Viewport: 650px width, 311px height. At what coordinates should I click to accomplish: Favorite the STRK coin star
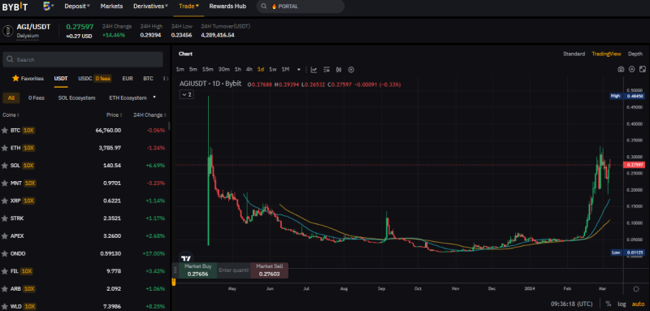click(x=5, y=218)
